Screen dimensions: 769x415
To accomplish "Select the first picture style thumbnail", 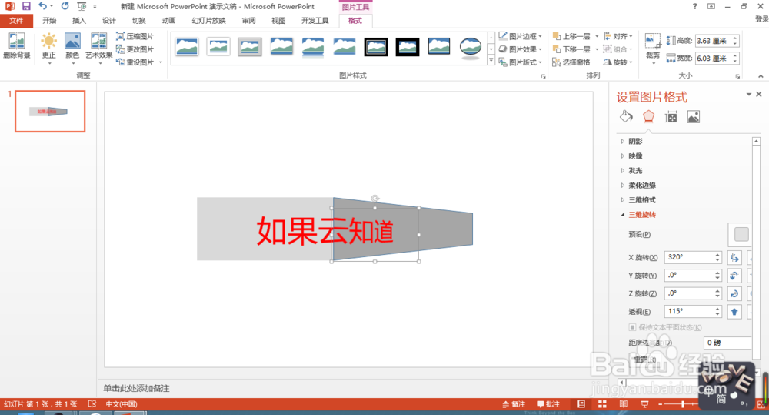I will 187,47.
